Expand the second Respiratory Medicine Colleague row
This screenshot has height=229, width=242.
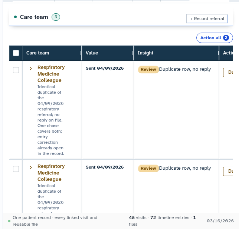coord(31,167)
